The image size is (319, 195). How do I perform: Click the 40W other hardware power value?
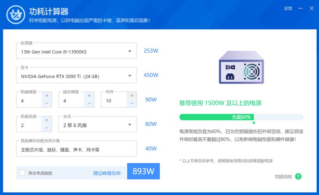[x=151, y=149]
